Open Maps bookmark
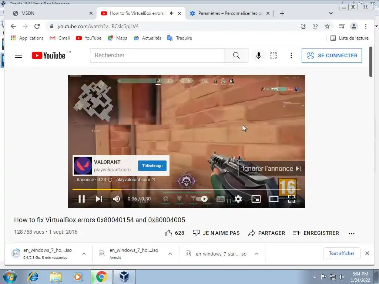The height and width of the screenshot is (284, 379). pos(117,38)
